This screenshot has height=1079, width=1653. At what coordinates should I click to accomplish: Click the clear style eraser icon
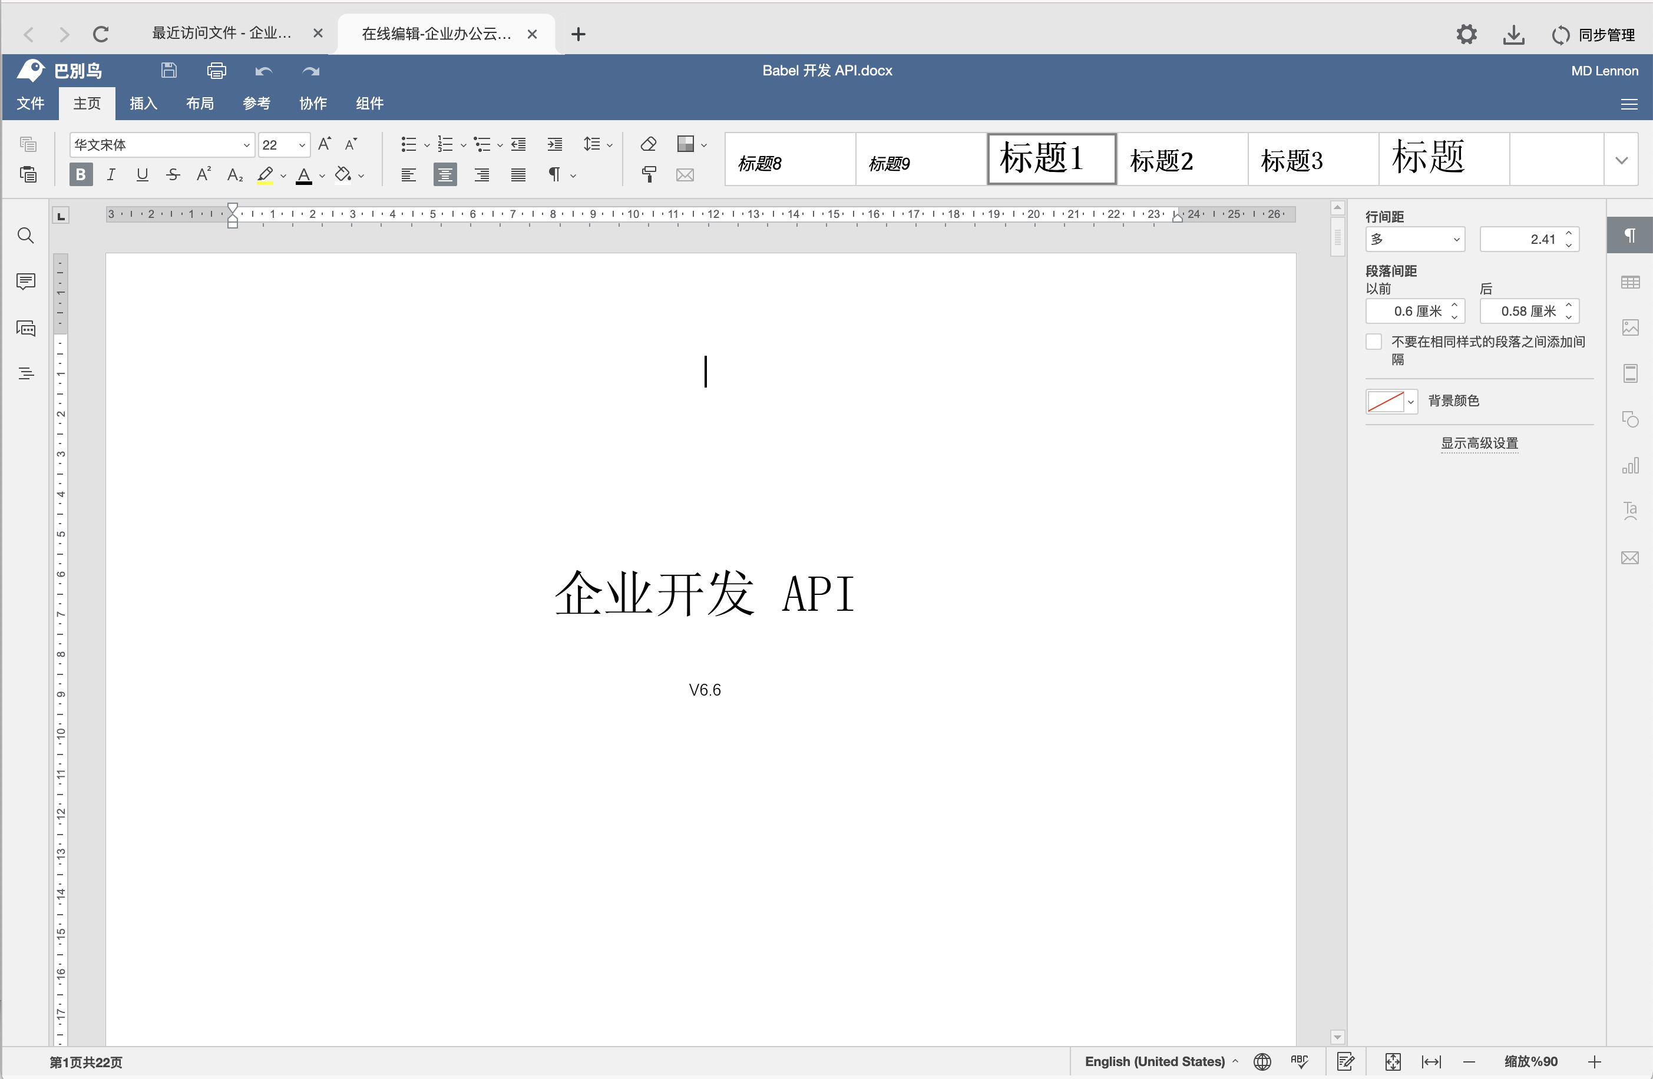pyautogui.click(x=649, y=144)
